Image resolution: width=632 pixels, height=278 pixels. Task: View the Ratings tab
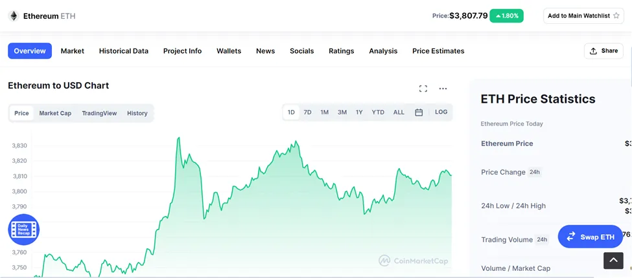342,51
